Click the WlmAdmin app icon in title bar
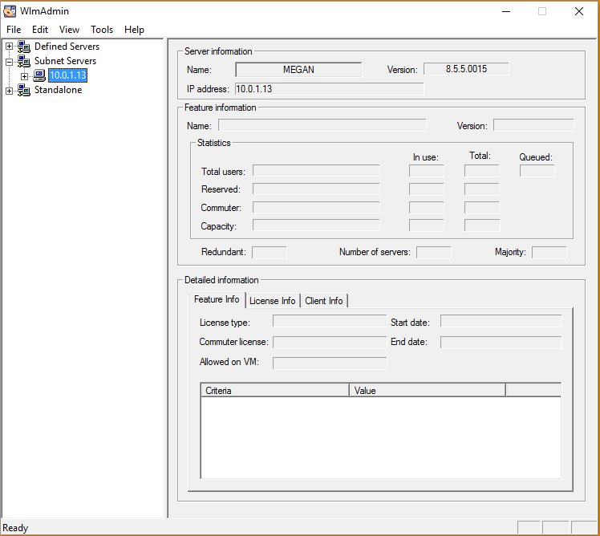 point(10,11)
